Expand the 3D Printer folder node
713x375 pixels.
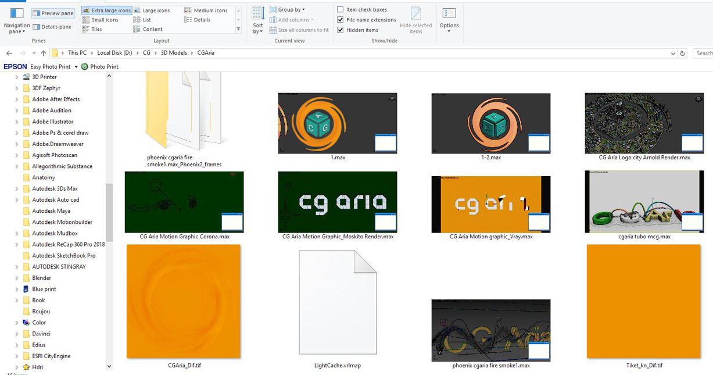pyautogui.click(x=17, y=77)
